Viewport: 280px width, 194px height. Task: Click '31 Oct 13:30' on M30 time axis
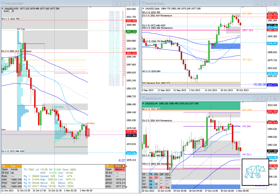24,191
